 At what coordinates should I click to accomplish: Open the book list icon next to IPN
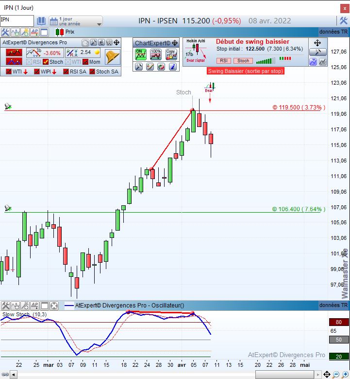click(x=41, y=21)
